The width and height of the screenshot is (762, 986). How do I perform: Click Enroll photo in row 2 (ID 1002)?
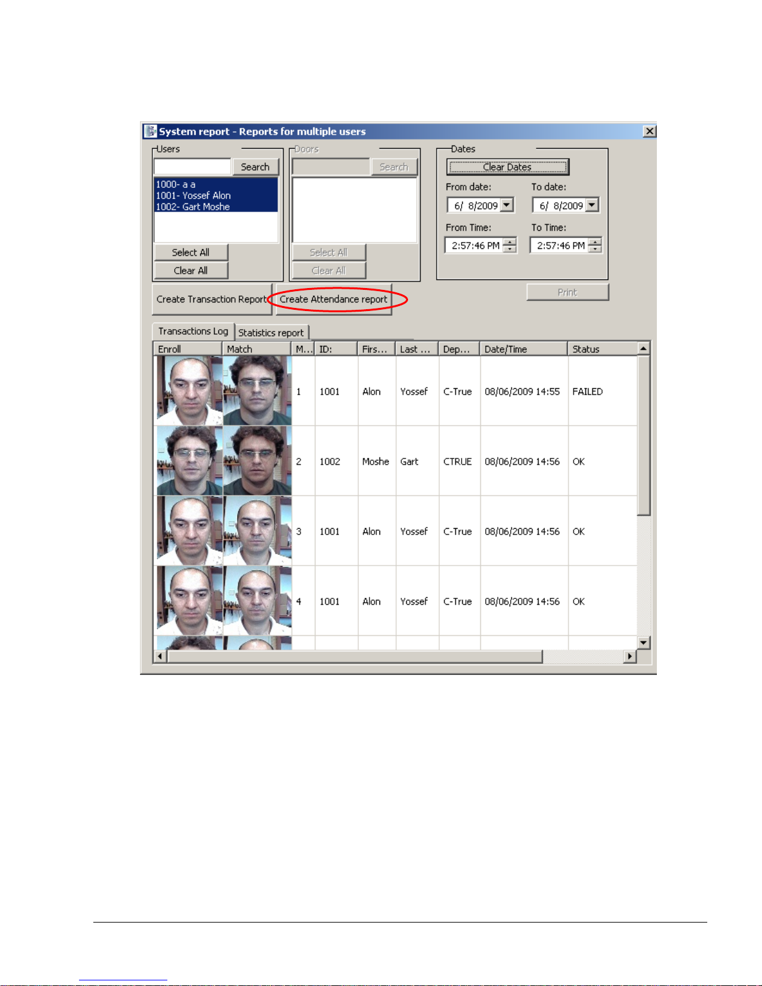(189, 461)
